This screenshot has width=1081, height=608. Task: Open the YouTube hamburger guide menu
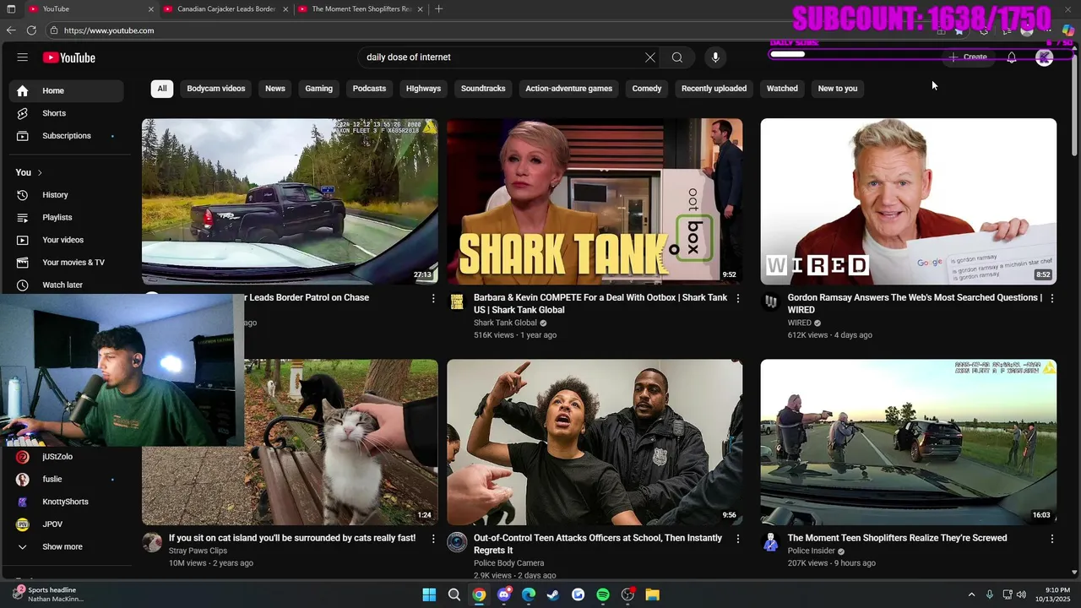coord(23,57)
